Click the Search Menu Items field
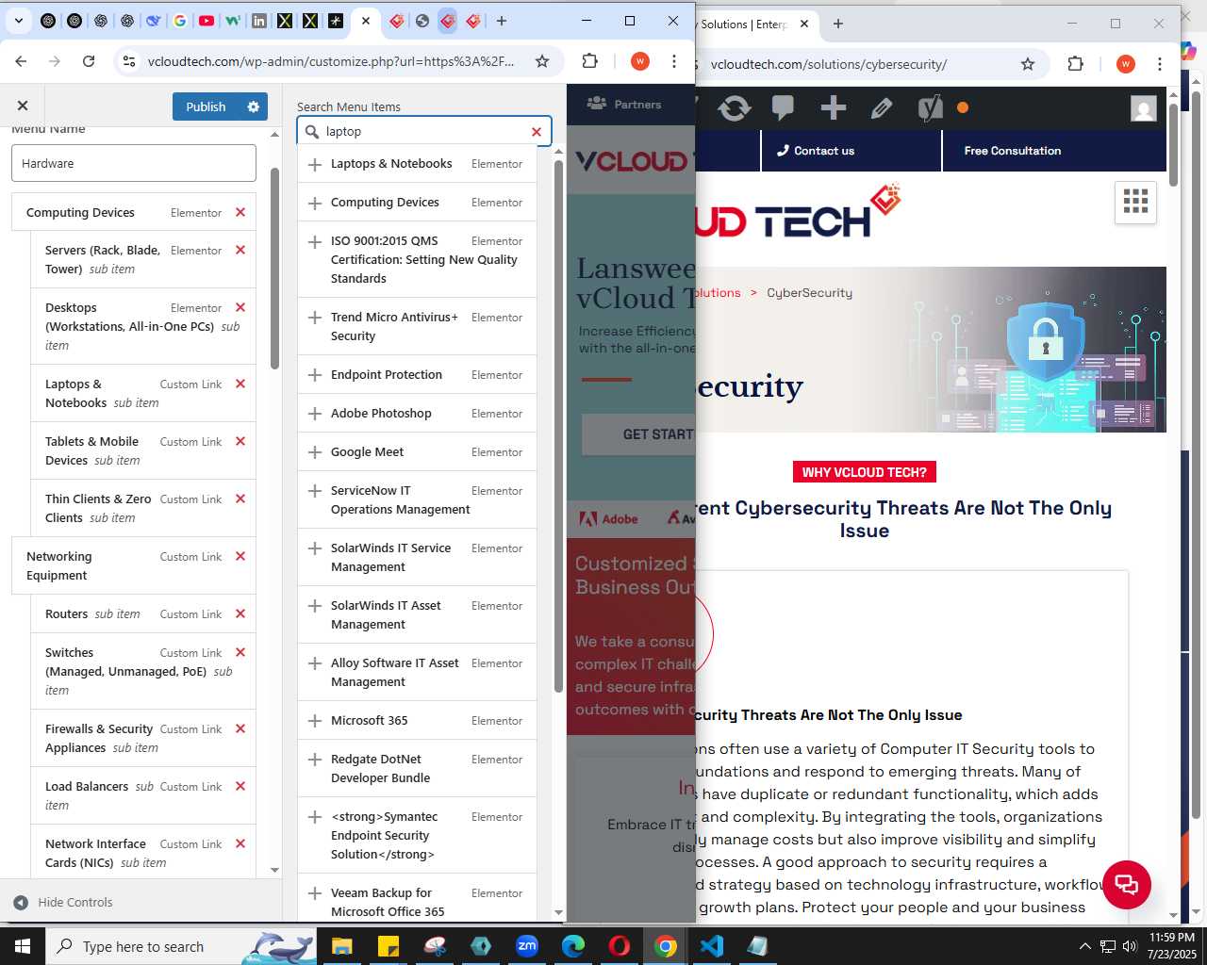The height and width of the screenshot is (965, 1207). [424, 132]
